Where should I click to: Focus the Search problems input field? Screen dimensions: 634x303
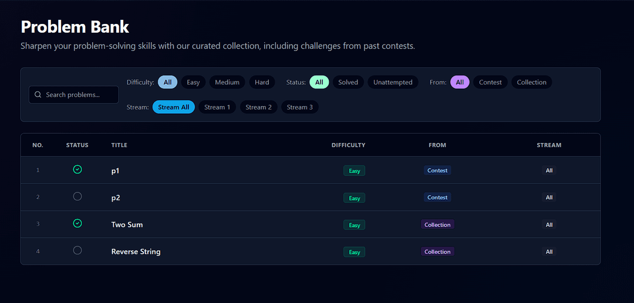(x=79, y=95)
